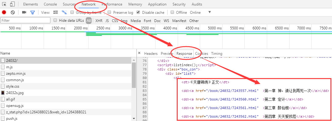
Task: Filter requests by Media
Action: point(136,21)
